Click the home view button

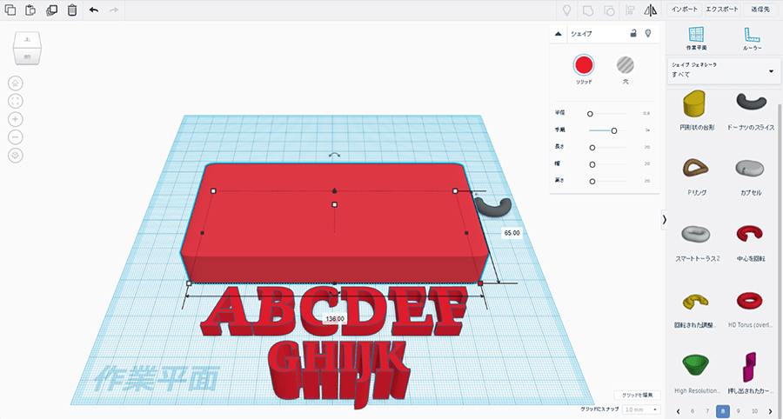(x=16, y=83)
